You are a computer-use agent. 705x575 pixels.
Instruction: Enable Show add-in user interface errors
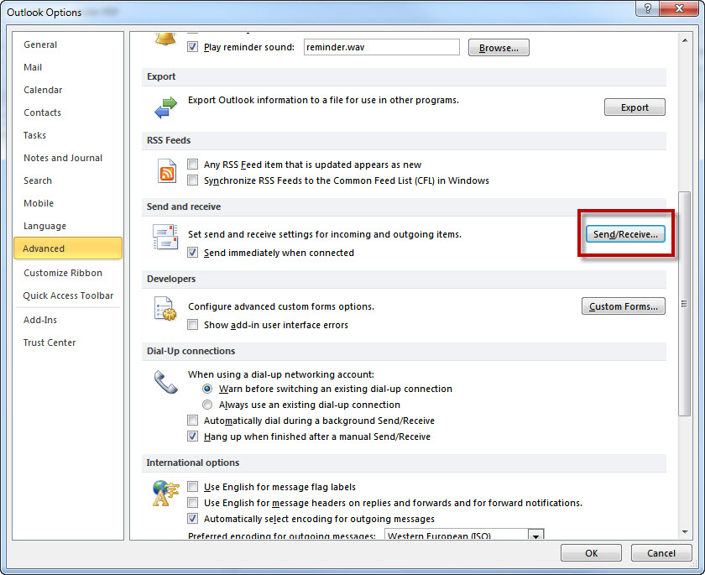tap(192, 325)
